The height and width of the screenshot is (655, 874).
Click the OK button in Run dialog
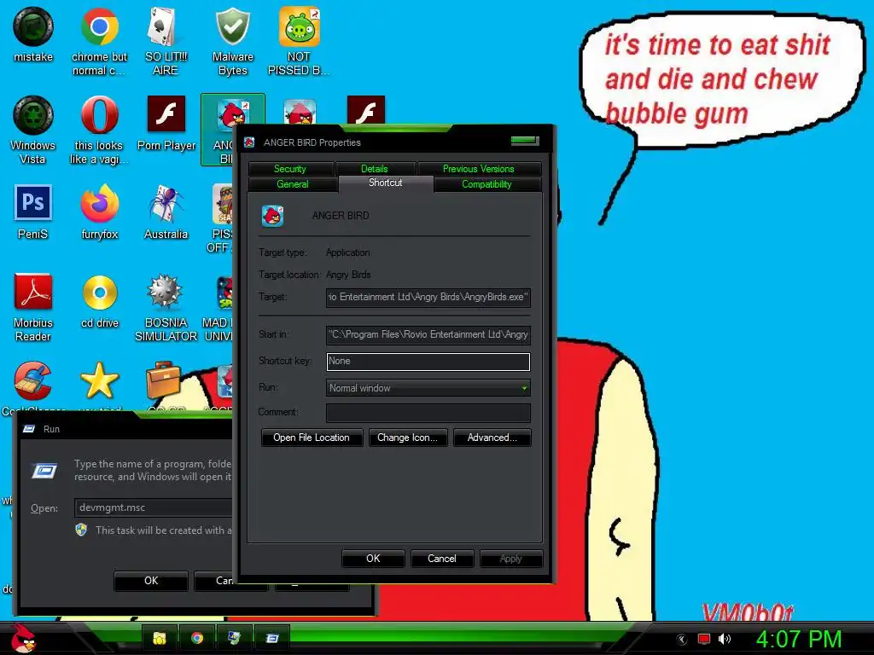151,581
